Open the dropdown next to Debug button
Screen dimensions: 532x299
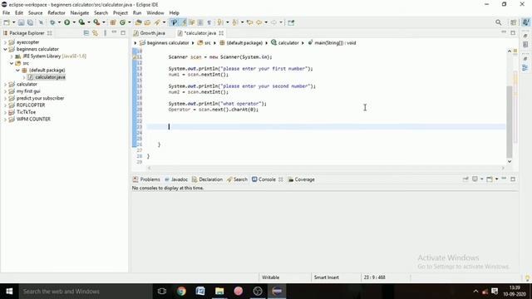pyautogui.click(x=59, y=22)
